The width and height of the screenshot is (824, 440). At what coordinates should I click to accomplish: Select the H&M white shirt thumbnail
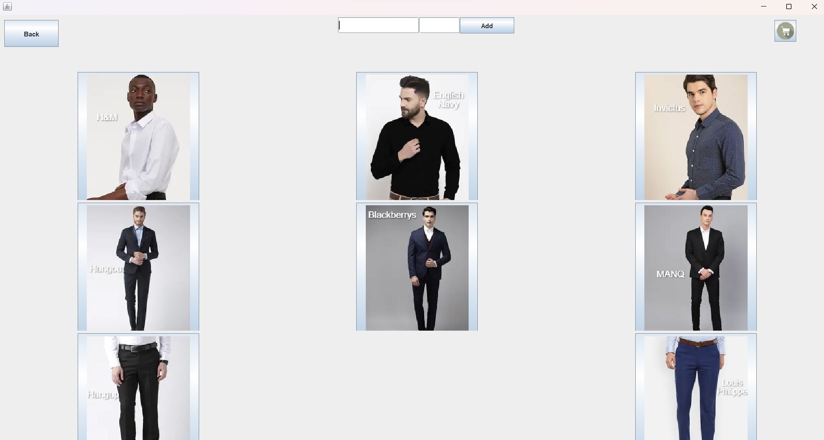(x=138, y=136)
